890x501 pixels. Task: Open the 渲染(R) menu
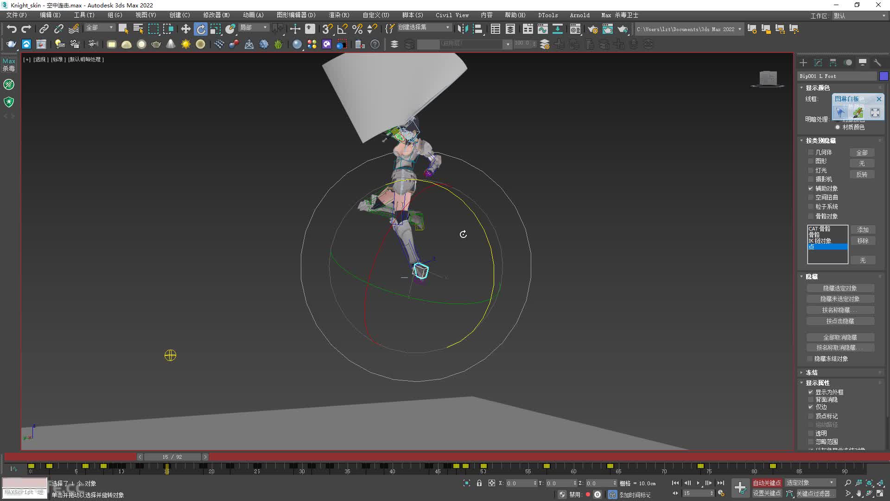tap(339, 15)
